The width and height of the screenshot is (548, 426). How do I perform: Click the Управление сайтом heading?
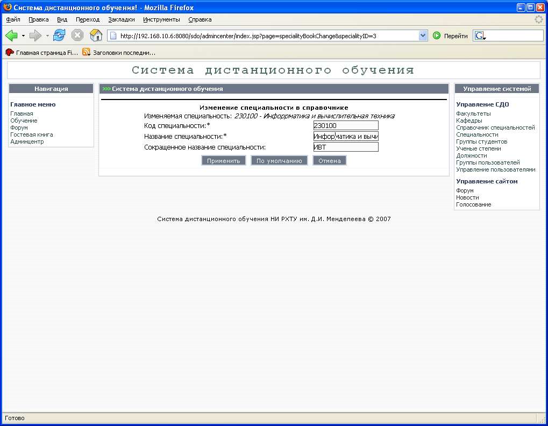pyautogui.click(x=487, y=181)
